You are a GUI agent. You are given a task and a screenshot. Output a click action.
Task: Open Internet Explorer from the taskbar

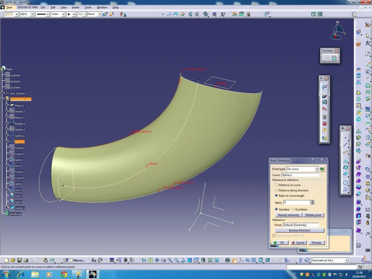click(20, 275)
